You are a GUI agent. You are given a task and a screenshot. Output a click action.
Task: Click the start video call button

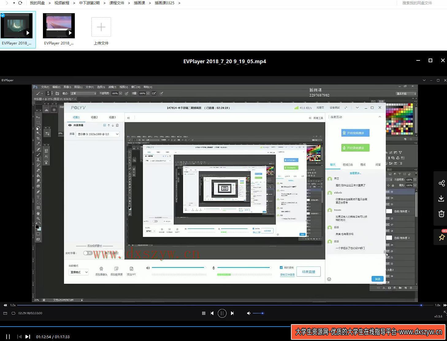[355, 133]
